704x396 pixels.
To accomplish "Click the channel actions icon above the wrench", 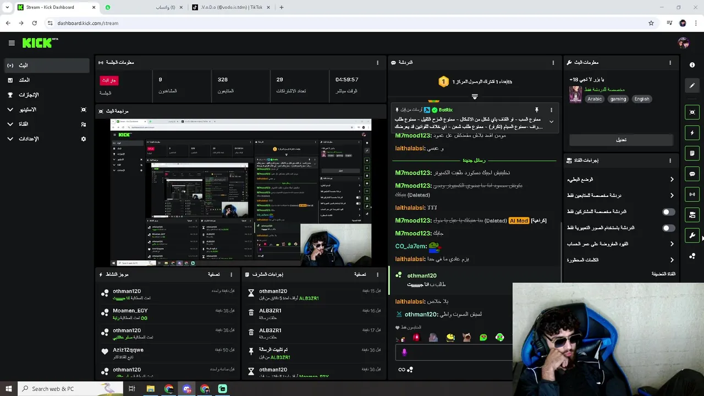I will [x=692, y=215].
